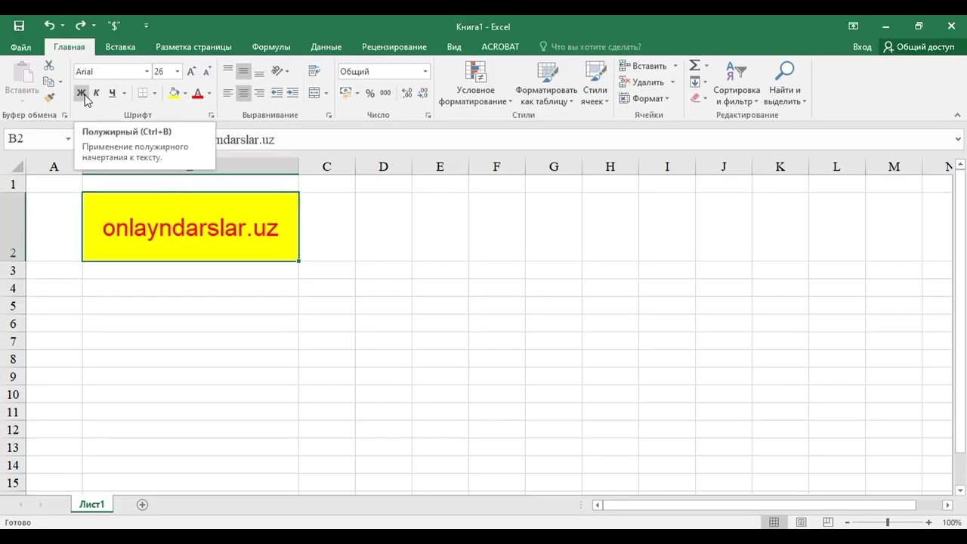Switch to Page Layout view in status bar
967x544 pixels.
click(x=802, y=523)
